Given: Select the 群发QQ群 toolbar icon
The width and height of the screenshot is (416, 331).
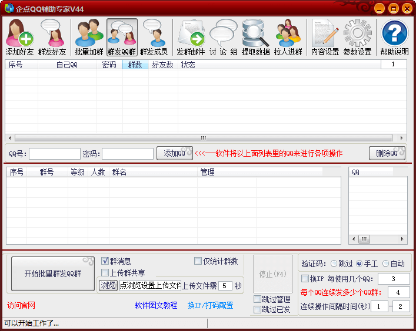Looking at the screenshot, I should [122, 37].
